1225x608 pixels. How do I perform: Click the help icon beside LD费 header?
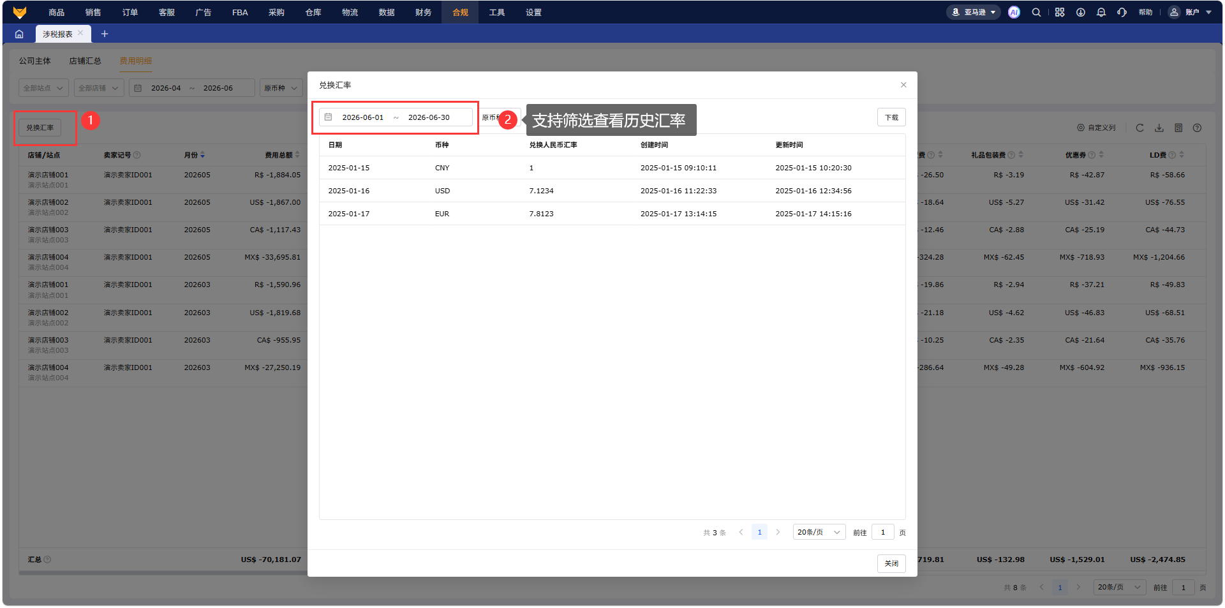tap(1172, 155)
